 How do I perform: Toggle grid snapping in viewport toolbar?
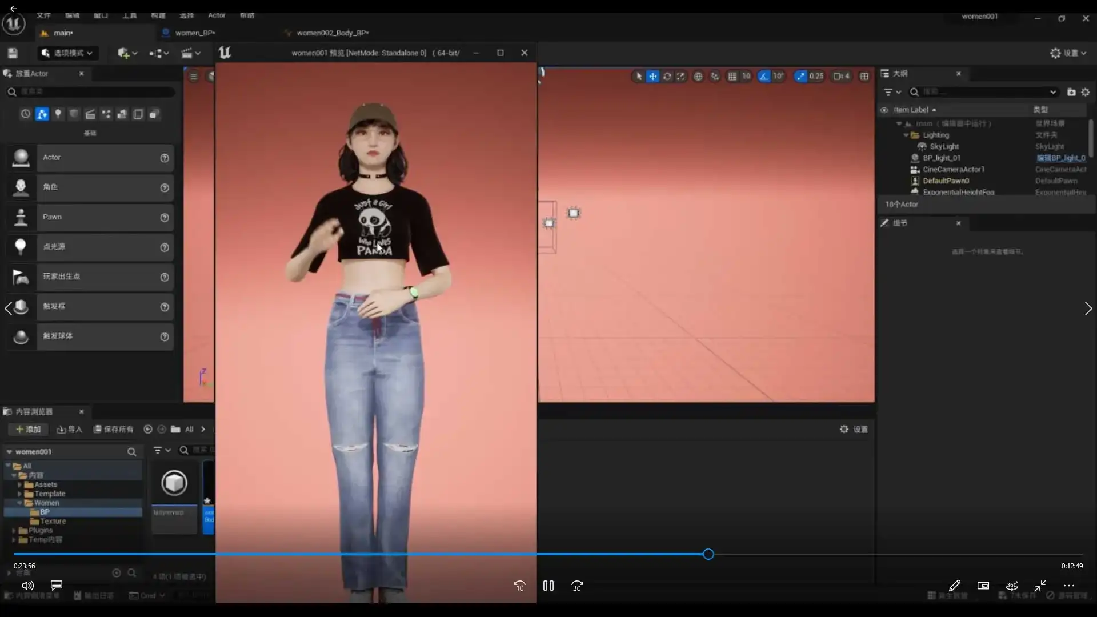coord(732,76)
